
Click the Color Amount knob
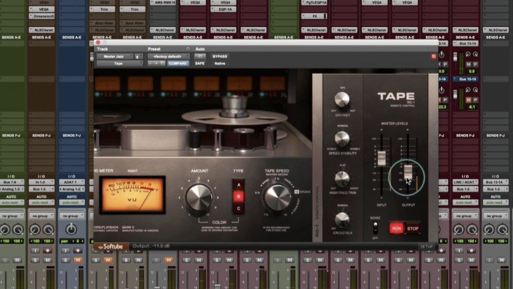[x=199, y=197]
